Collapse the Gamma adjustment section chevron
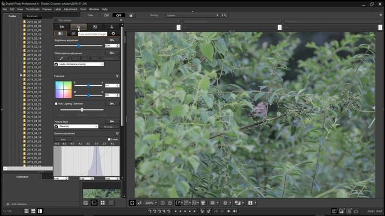Viewport: 385px width, 216px height. (x=117, y=133)
